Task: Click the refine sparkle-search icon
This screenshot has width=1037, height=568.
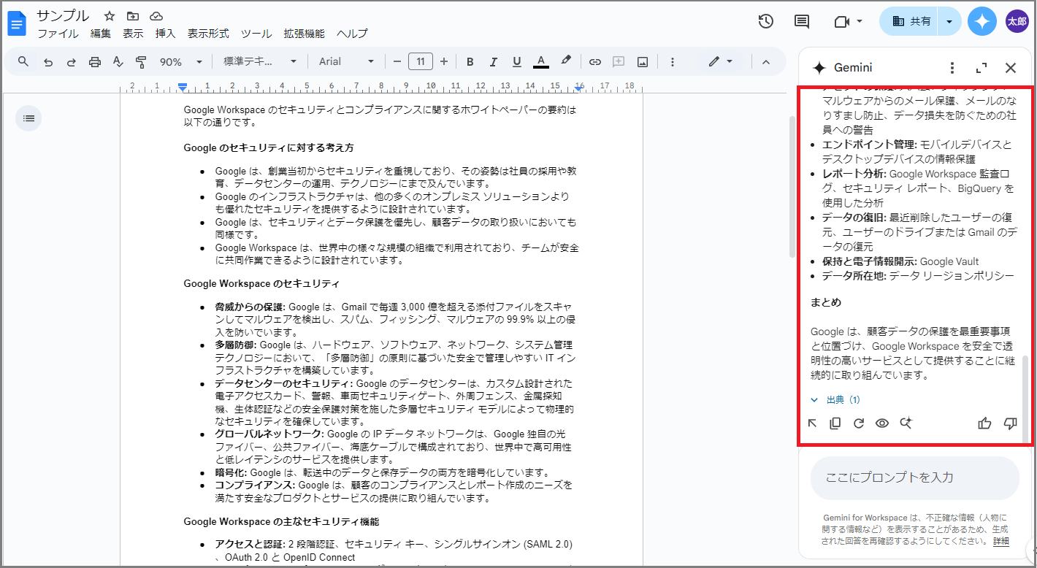Action: [906, 423]
